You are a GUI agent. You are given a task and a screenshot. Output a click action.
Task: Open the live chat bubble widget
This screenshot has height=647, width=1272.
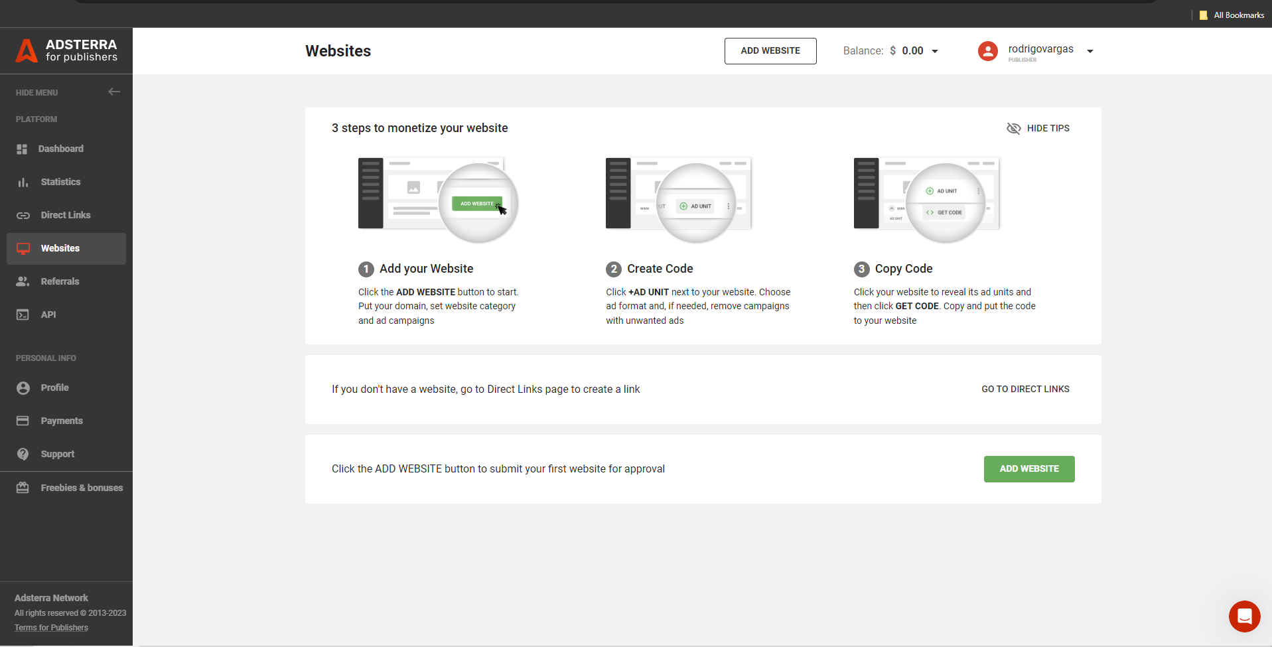[x=1245, y=616]
